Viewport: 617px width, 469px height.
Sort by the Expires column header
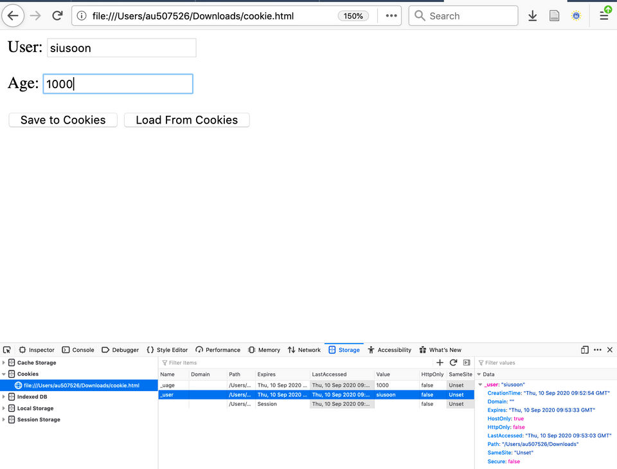tap(283, 374)
